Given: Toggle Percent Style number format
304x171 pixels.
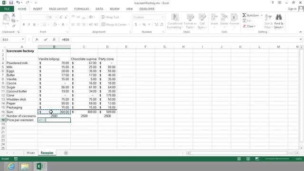Looking at the screenshot, I should tap(144, 24).
